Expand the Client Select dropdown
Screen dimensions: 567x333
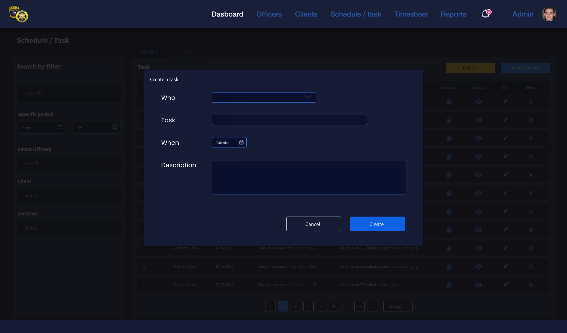(69, 196)
